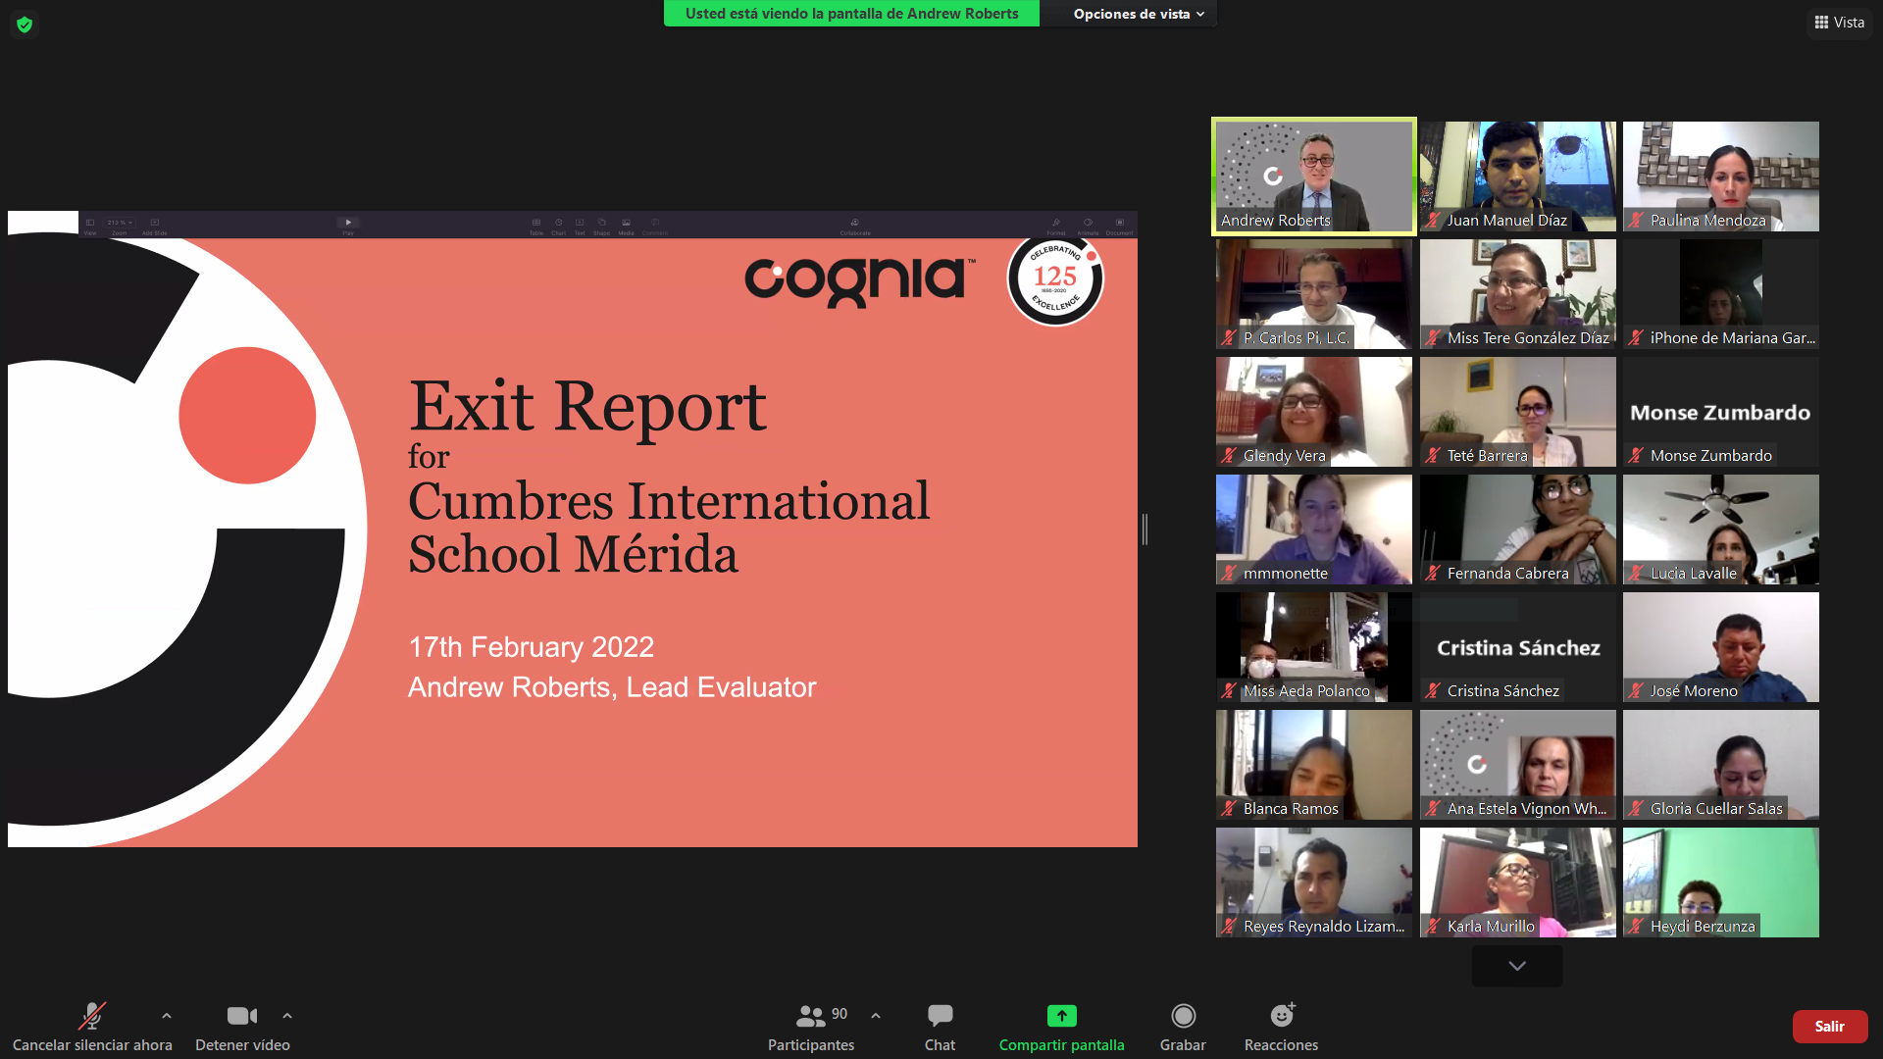Click the green screen-sharing notification banner
1883x1059 pixels.
851,14
